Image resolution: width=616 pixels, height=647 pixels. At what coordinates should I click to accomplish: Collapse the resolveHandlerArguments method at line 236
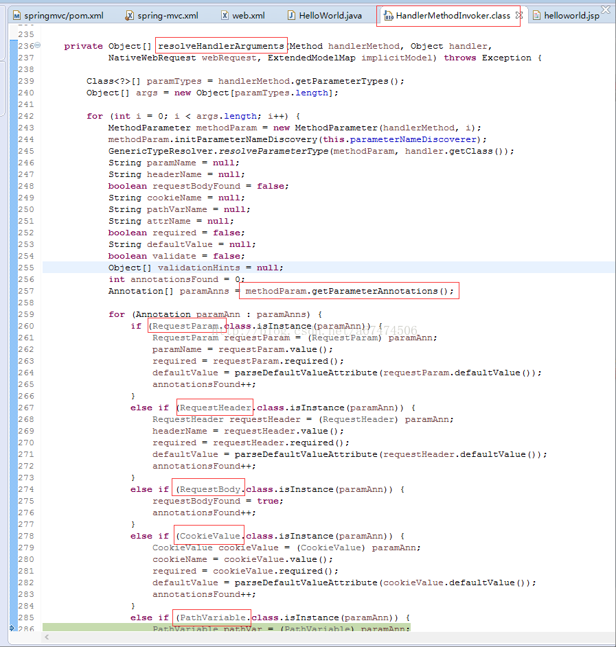pos(37,45)
